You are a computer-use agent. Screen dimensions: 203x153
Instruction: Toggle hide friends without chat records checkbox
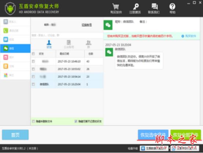tap(76, 121)
